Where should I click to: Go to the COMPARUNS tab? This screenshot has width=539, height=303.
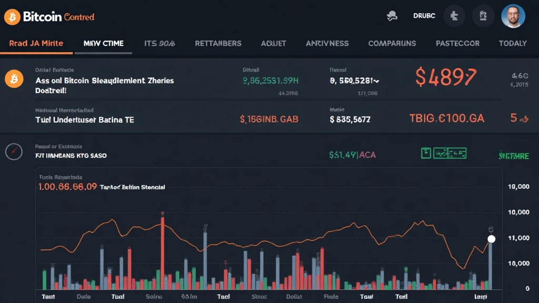392,43
